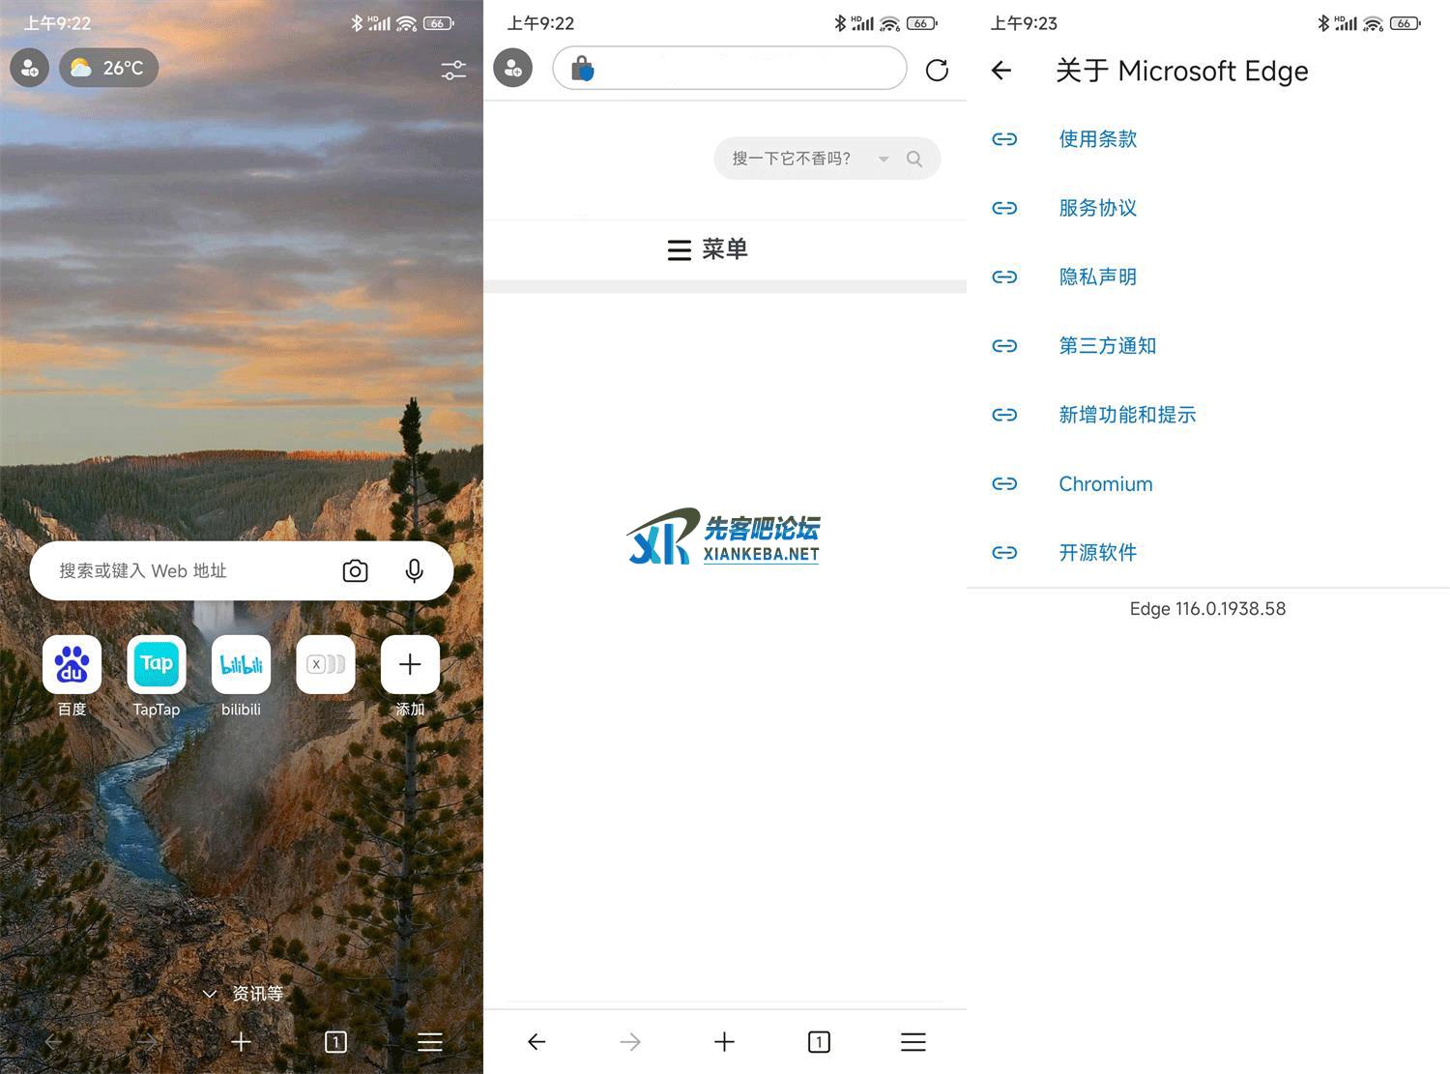Viewport: 1450px width, 1074px height.
Task: Start voice search with the microphone icon
Action: pyautogui.click(x=414, y=571)
